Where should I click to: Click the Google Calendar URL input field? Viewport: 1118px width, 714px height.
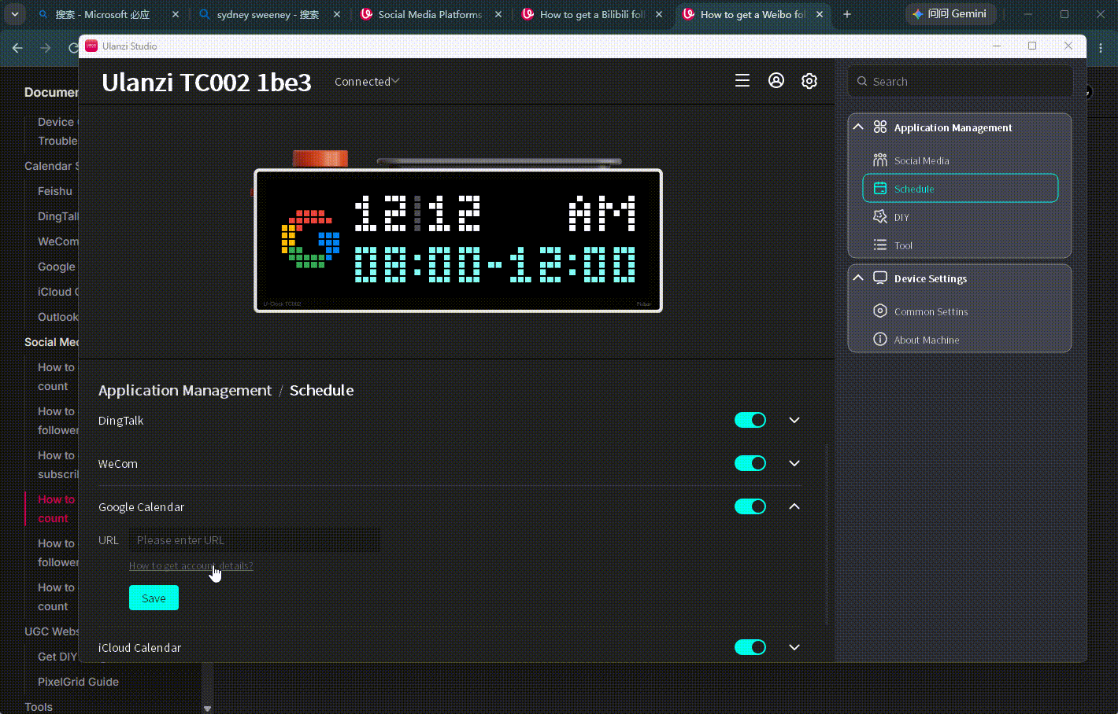tap(254, 540)
